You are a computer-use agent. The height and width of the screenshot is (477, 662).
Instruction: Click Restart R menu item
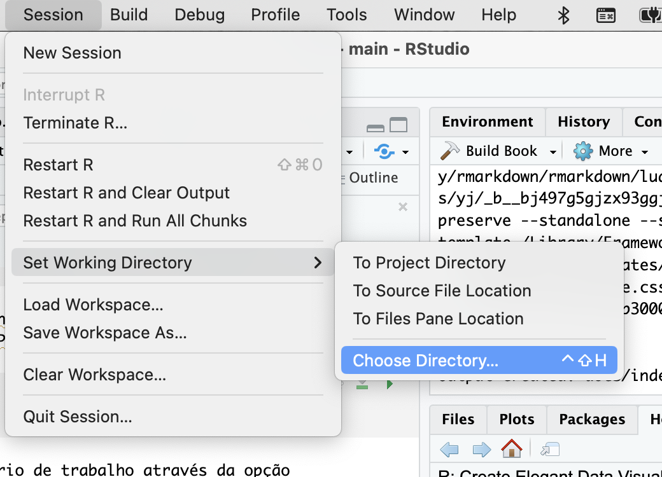pos(59,165)
